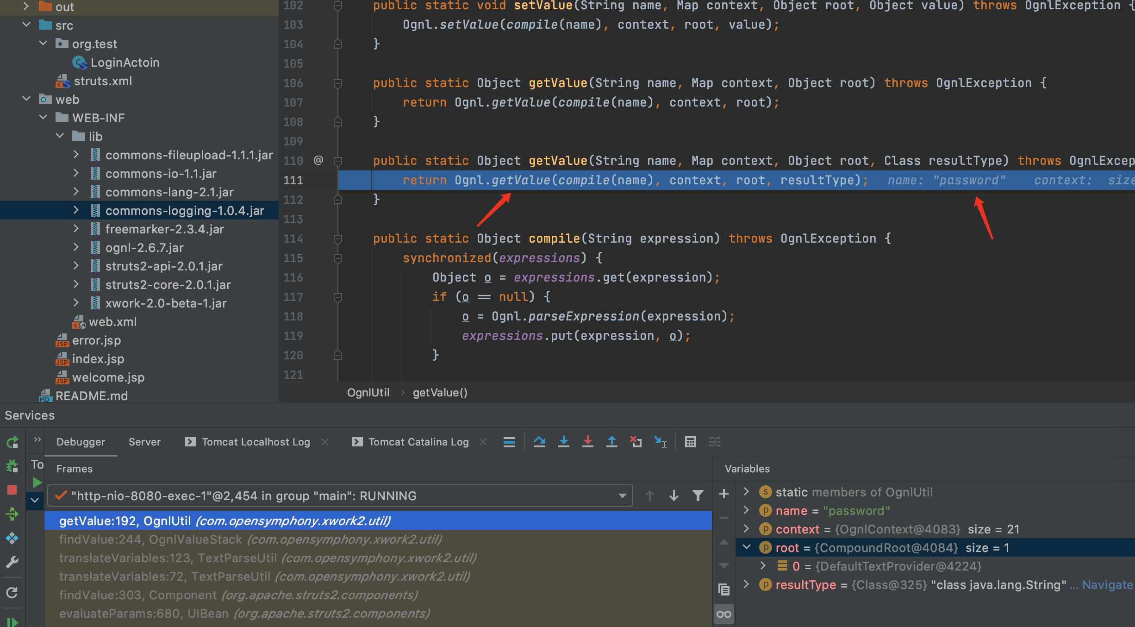Image resolution: width=1135 pixels, height=627 pixels.
Task: Open README.md file
Action: click(92, 396)
